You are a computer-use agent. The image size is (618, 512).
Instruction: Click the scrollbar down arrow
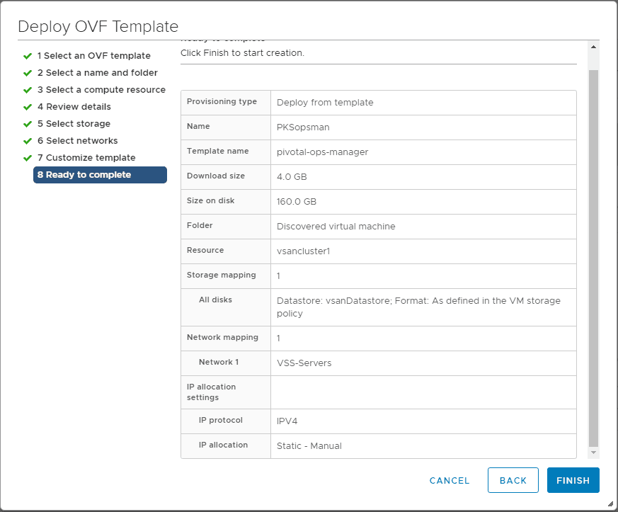pyautogui.click(x=594, y=452)
